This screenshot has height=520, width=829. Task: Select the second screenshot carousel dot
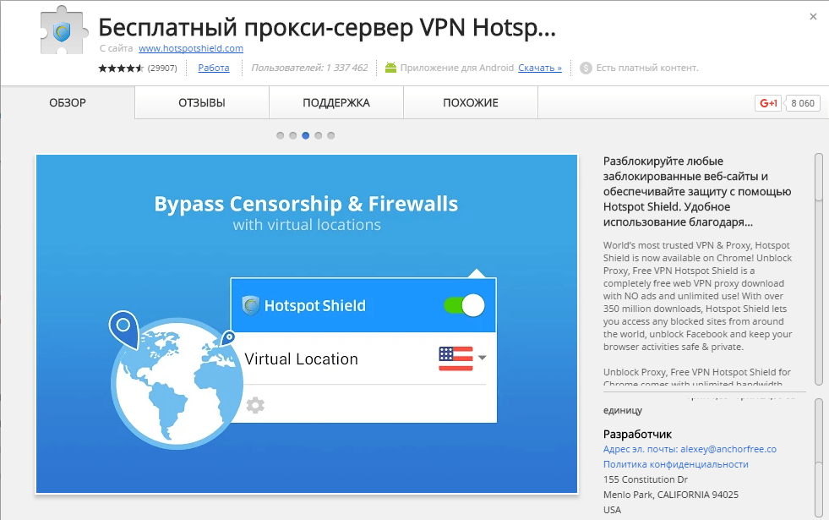click(293, 135)
